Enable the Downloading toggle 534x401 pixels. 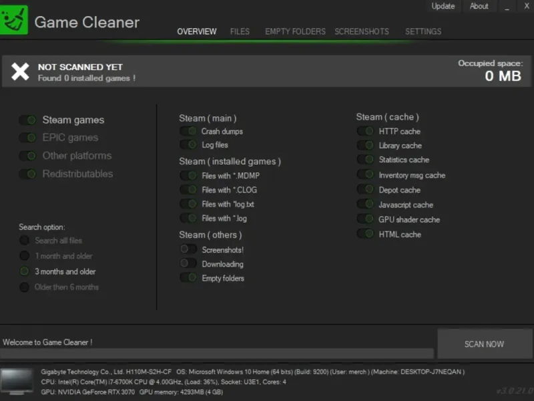tap(188, 263)
